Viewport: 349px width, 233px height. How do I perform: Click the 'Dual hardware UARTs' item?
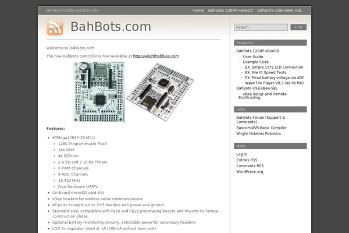pos(78,186)
